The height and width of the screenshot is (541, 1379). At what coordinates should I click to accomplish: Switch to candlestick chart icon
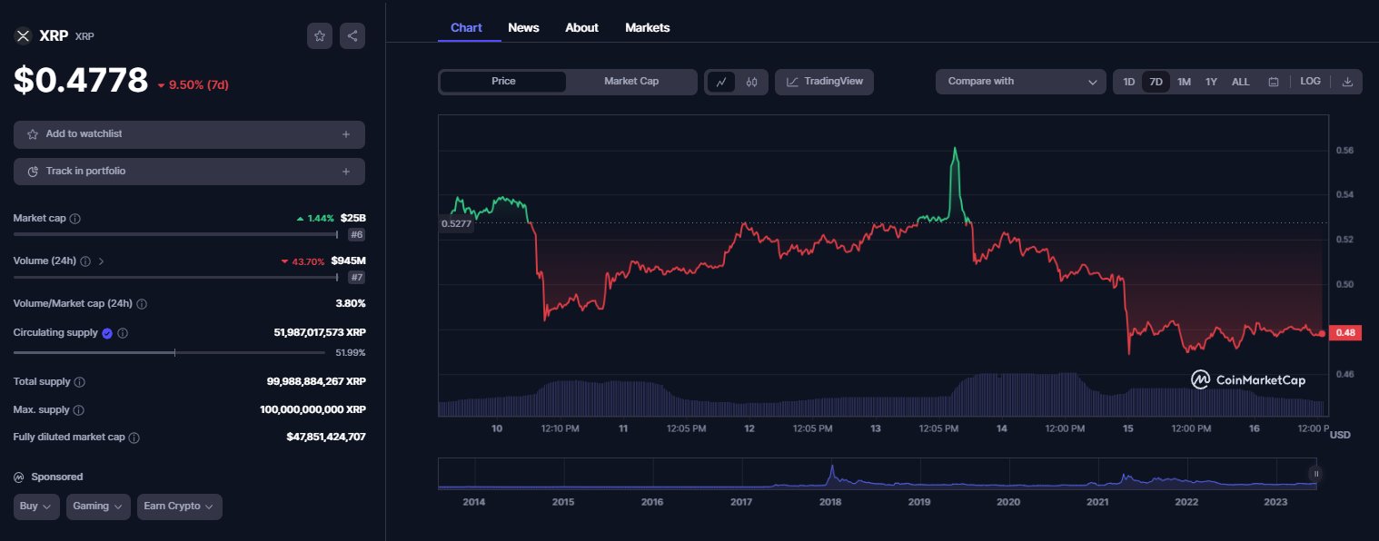[751, 82]
